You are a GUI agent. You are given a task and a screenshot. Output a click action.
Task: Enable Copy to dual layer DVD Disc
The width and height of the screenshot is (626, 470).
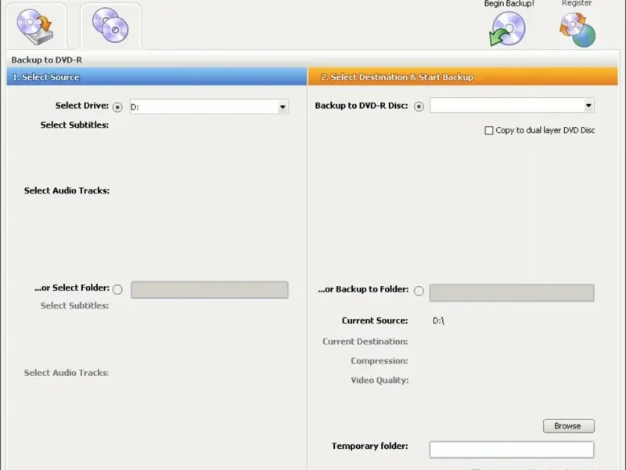pos(488,130)
